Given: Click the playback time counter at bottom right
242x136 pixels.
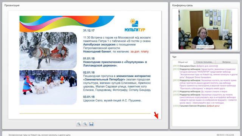Looking at the screenshot, I should point(225,135).
